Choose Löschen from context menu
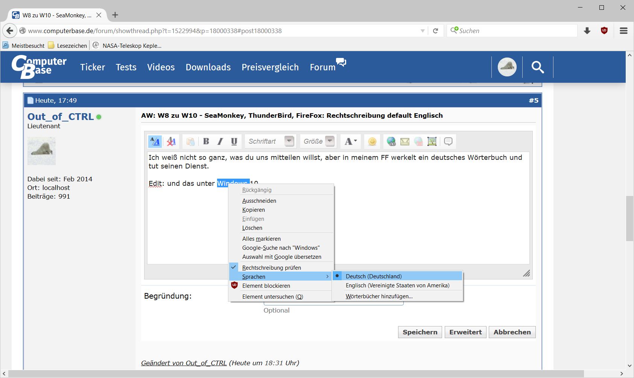The width and height of the screenshot is (634, 378). pyautogui.click(x=281, y=228)
